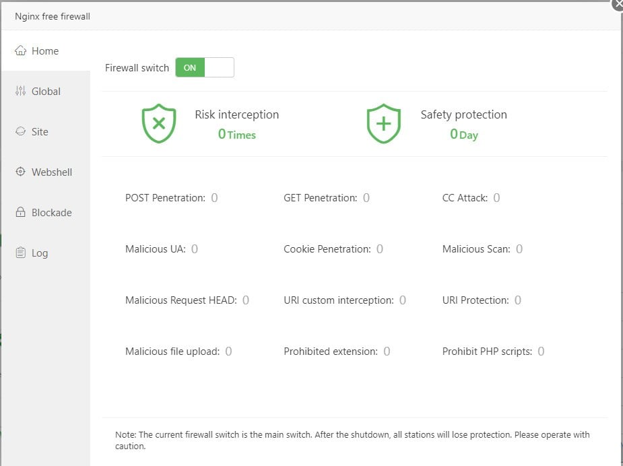Click the Prohibit PHP scripts count

tap(541, 352)
